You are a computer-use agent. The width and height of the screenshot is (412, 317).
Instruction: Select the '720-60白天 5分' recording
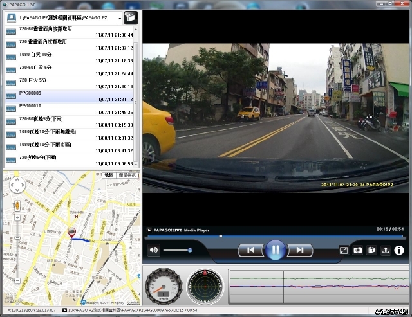pyautogui.click(x=70, y=70)
